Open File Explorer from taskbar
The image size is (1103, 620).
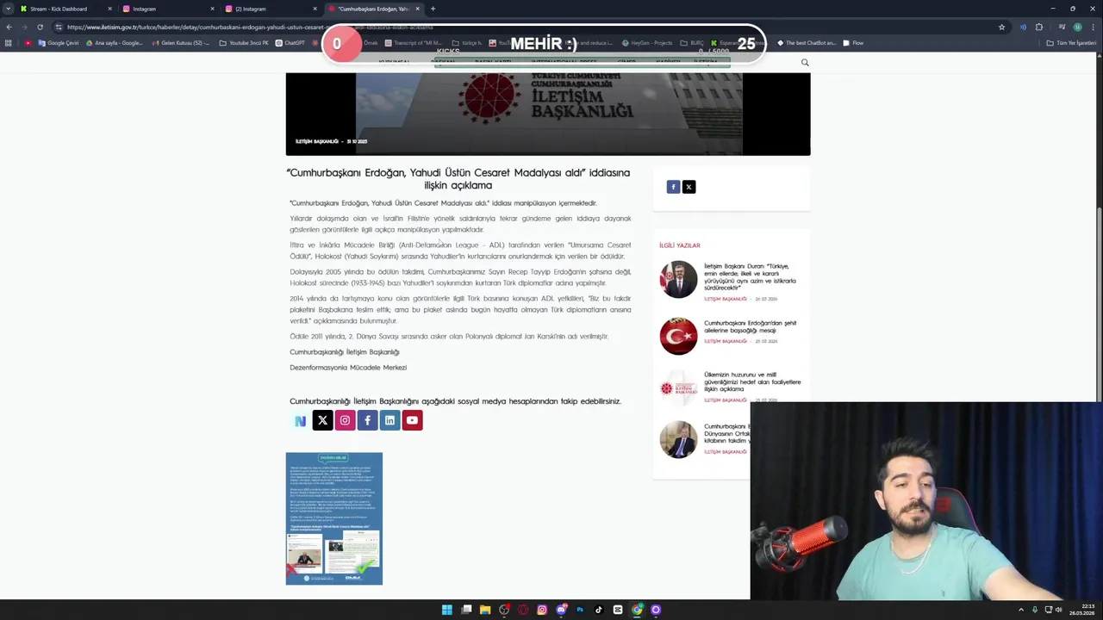point(485,610)
